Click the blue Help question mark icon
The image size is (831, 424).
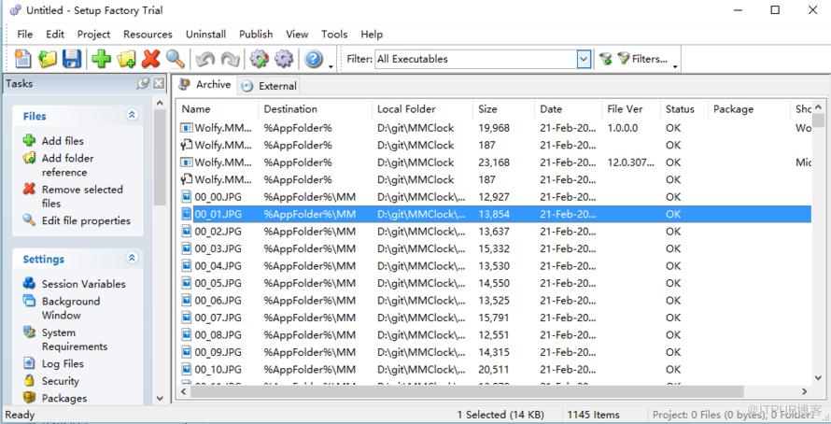click(314, 59)
